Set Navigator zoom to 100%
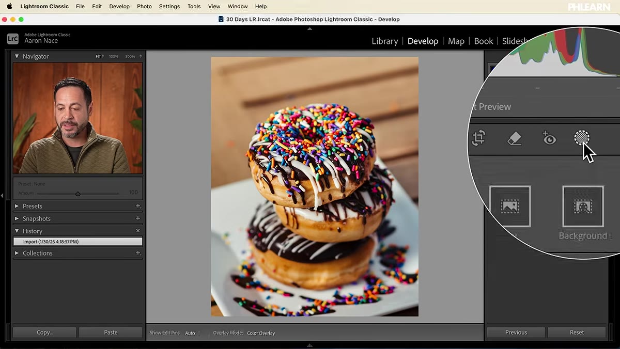Image resolution: width=620 pixels, height=349 pixels. [114, 56]
